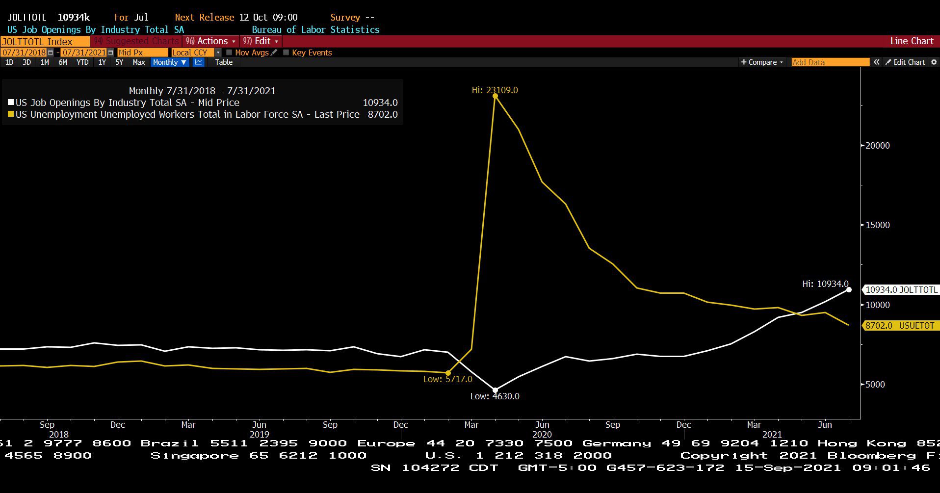Collapse panel with double-chevron icon
940x493 pixels.
click(877, 62)
